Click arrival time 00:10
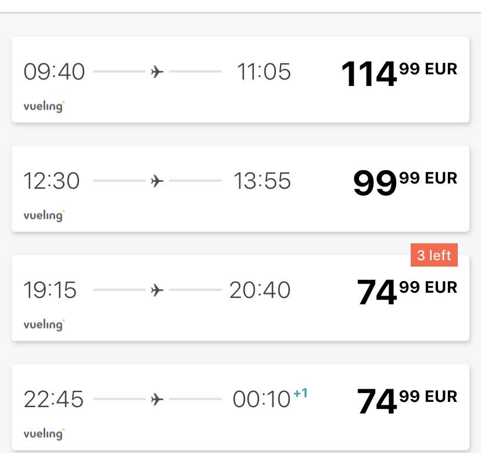The height and width of the screenshot is (453, 481). (261, 399)
